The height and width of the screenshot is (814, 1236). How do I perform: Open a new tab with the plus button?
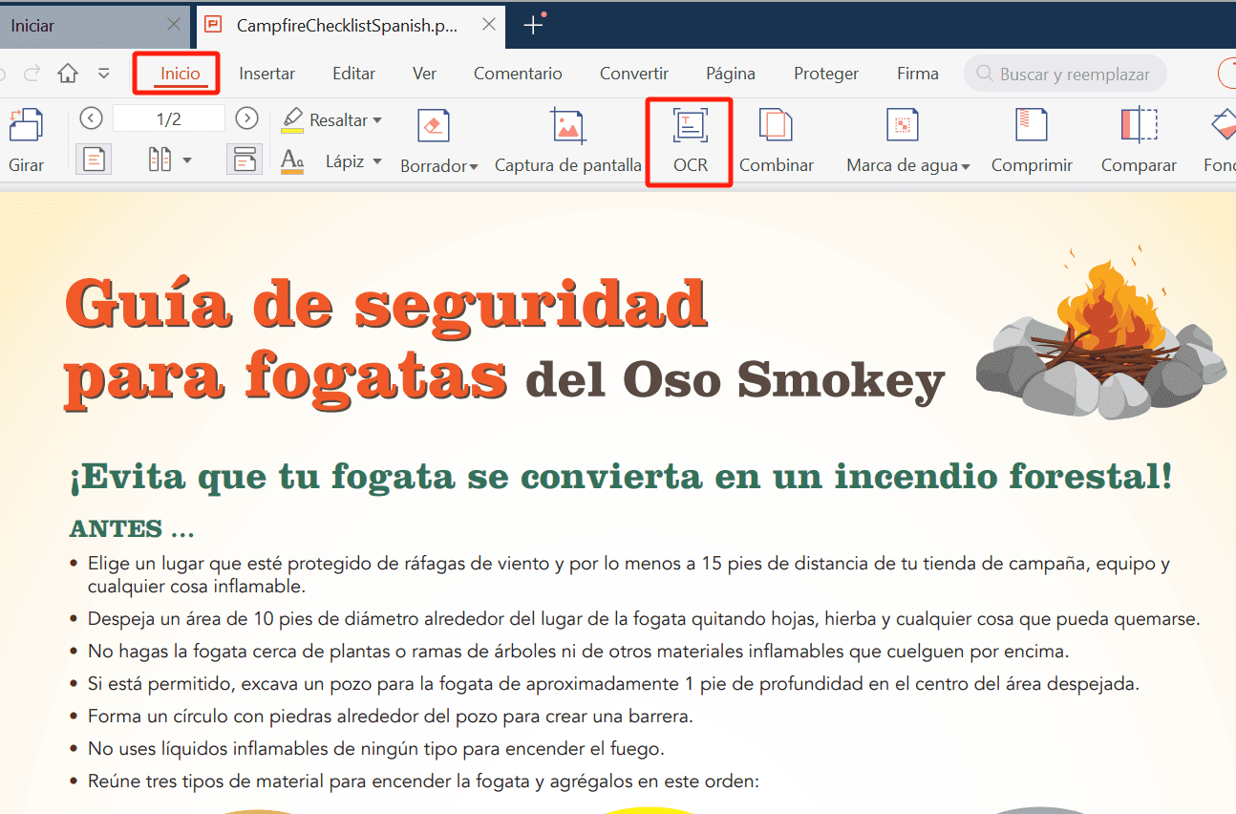click(x=533, y=25)
